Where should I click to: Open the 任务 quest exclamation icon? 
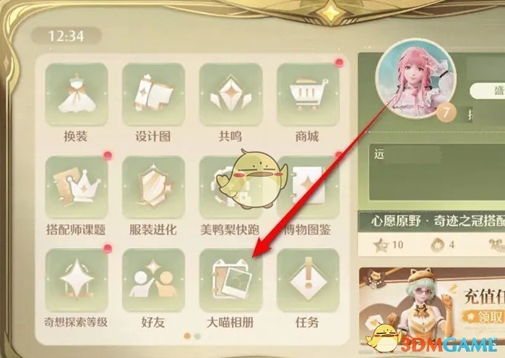coord(308,280)
